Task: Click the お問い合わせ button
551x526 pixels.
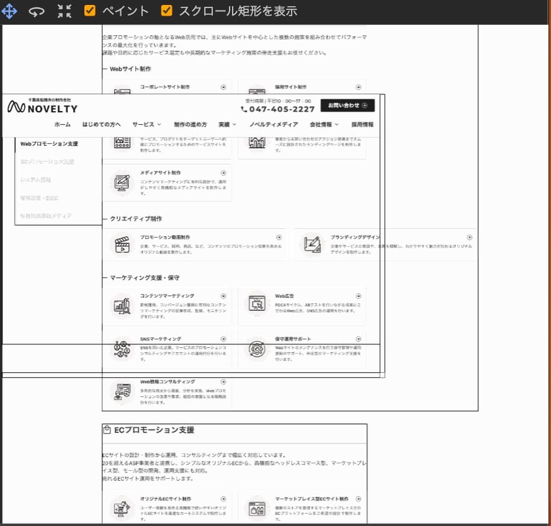Action: pos(347,105)
